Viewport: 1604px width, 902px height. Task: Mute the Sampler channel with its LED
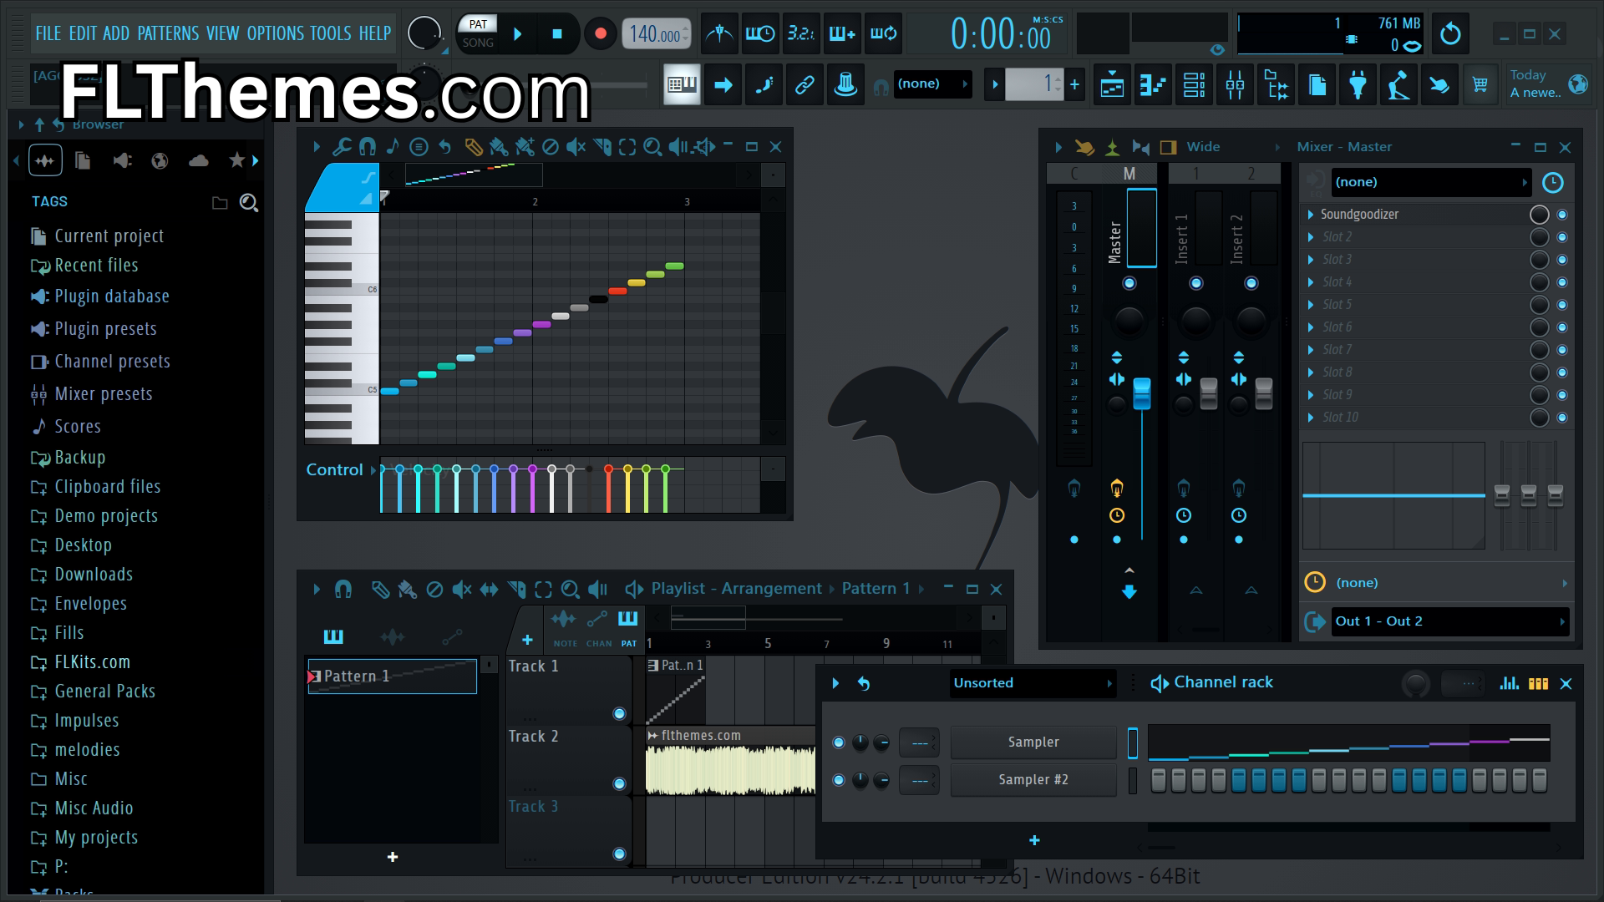[x=839, y=742]
